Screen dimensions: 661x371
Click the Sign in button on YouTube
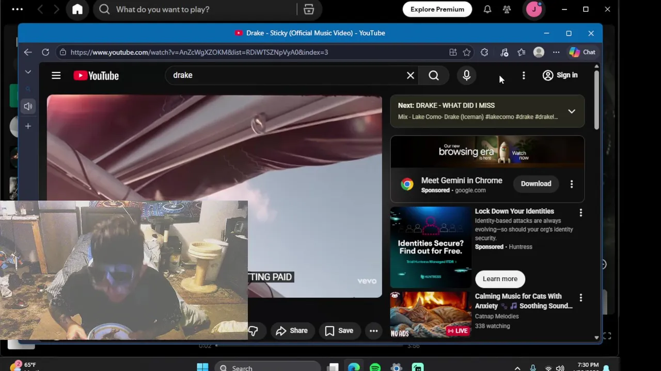coord(560,75)
